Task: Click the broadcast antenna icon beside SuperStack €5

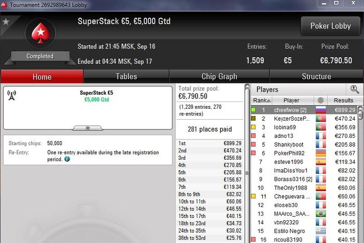Action: pos(11,95)
